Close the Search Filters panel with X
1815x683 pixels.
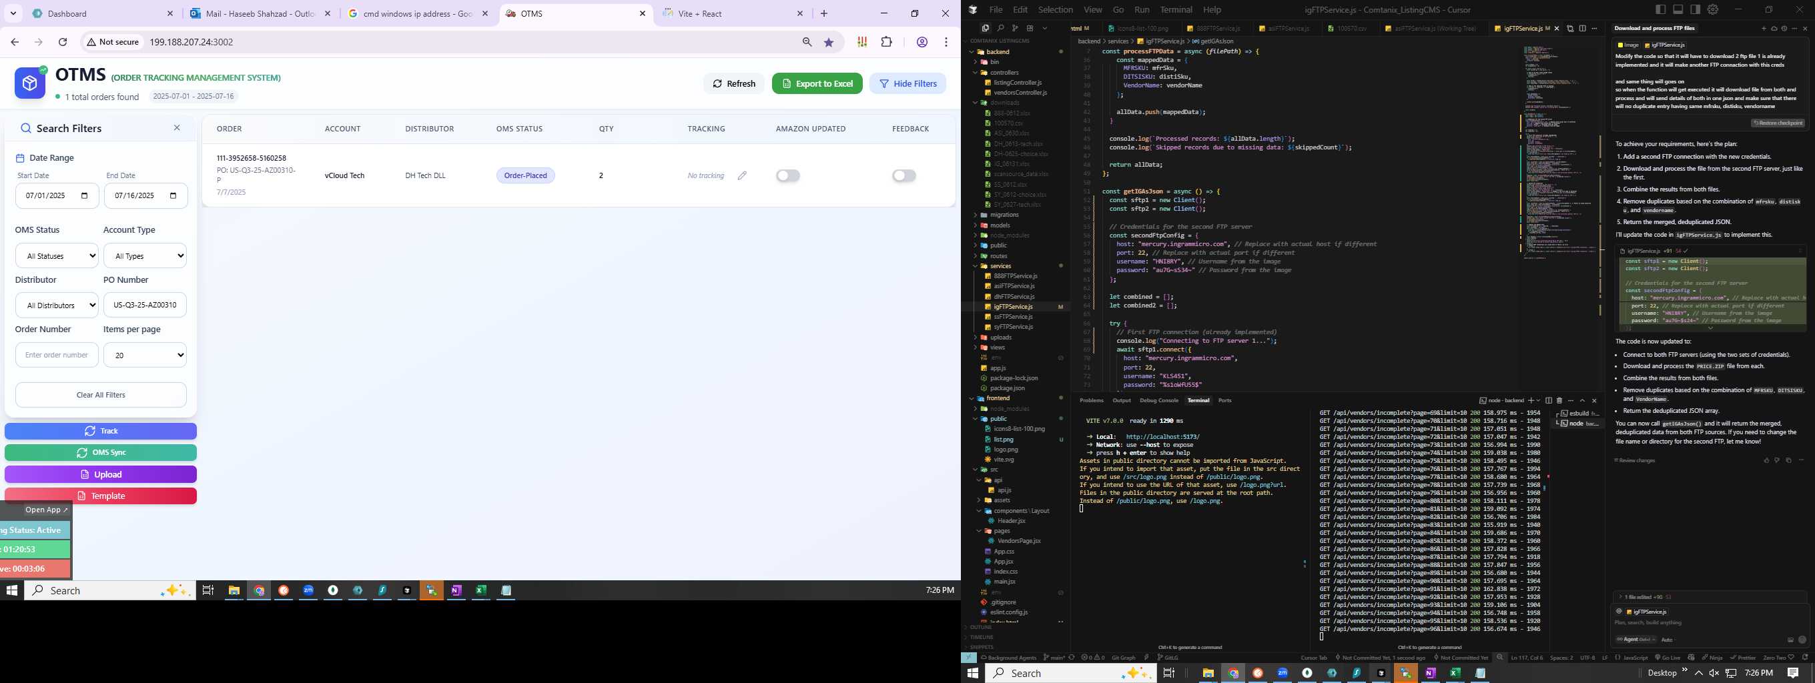[177, 127]
